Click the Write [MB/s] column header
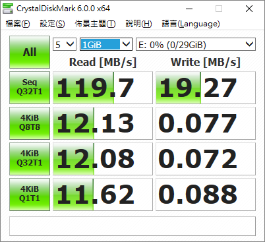The image size is (265, 242). click(x=206, y=62)
